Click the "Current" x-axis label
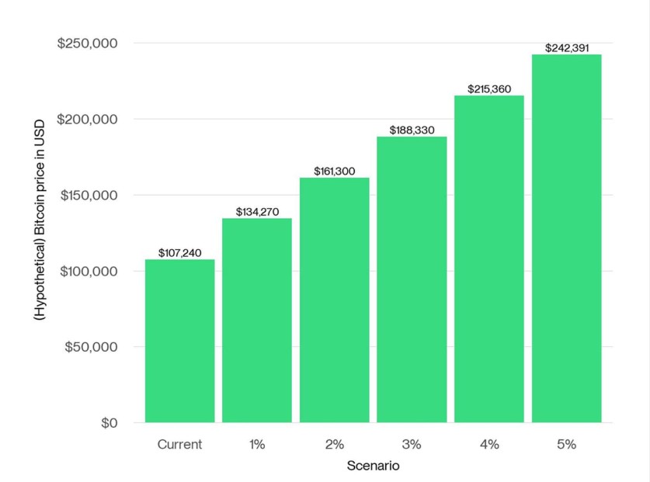This screenshot has height=482, width=650. tap(179, 445)
